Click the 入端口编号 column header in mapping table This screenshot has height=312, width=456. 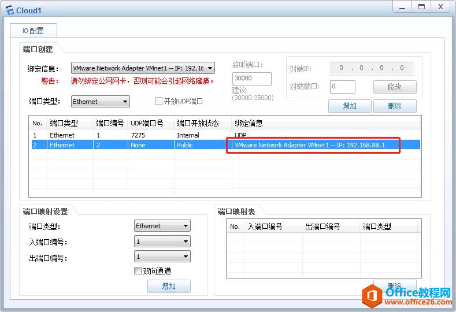tap(273, 226)
